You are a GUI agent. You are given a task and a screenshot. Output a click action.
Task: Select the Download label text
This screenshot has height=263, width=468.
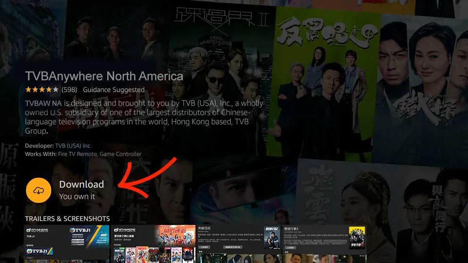pyautogui.click(x=81, y=184)
